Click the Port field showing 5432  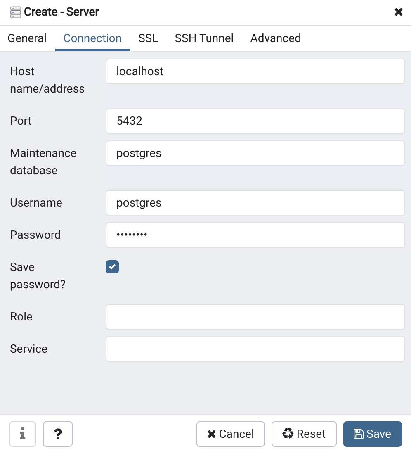pyautogui.click(x=255, y=121)
